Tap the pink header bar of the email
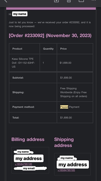The width and height of the screenshot is (101, 181). point(51,8)
